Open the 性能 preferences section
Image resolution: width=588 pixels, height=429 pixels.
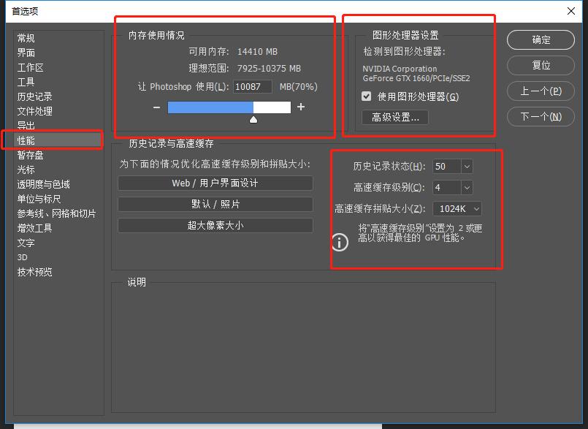click(30, 140)
